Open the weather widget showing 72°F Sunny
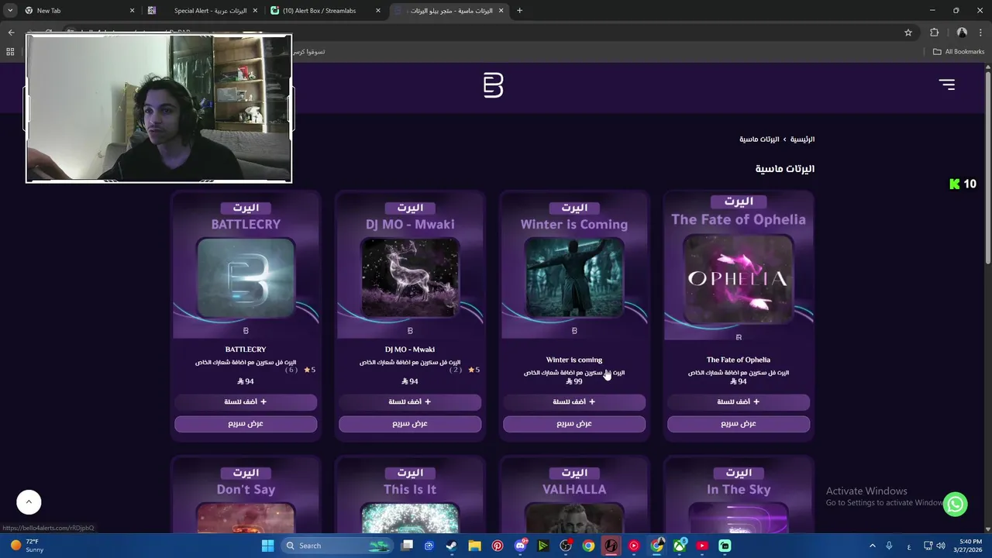The width and height of the screenshot is (992, 558). tap(26, 546)
